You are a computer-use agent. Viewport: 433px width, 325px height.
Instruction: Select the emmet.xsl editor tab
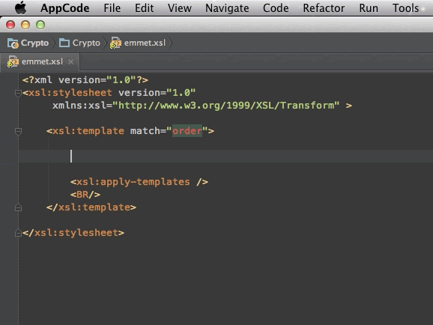(40, 61)
